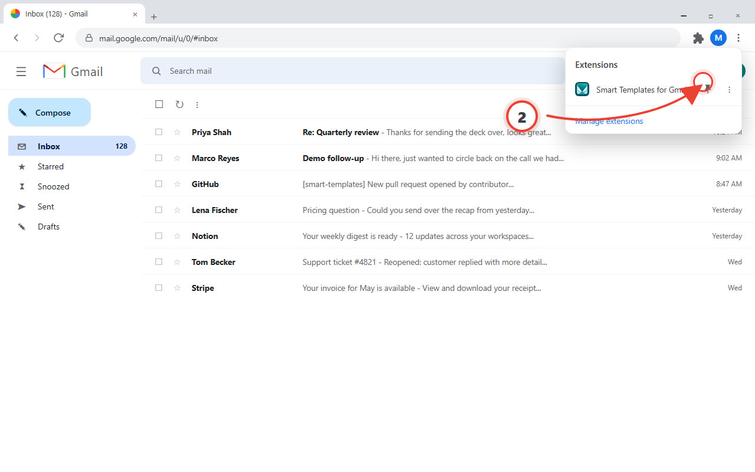Select the Priya Shah email checkbox

click(x=159, y=132)
